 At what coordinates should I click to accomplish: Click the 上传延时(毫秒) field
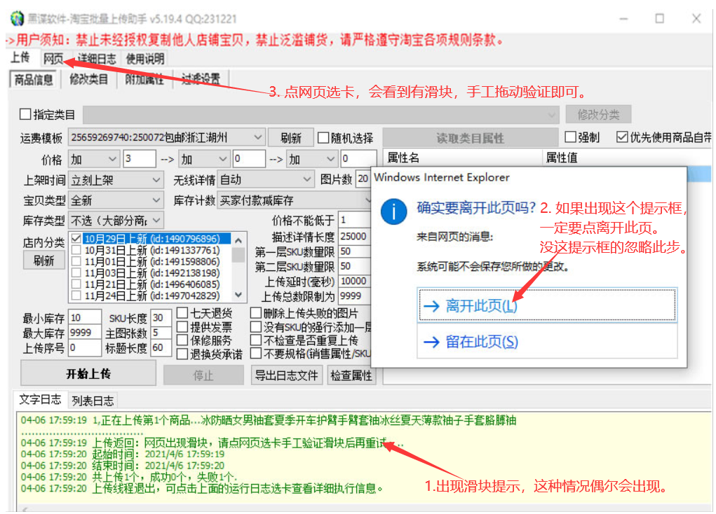[354, 281]
